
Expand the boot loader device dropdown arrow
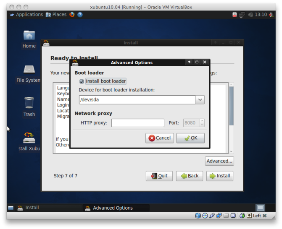click(x=200, y=100)
